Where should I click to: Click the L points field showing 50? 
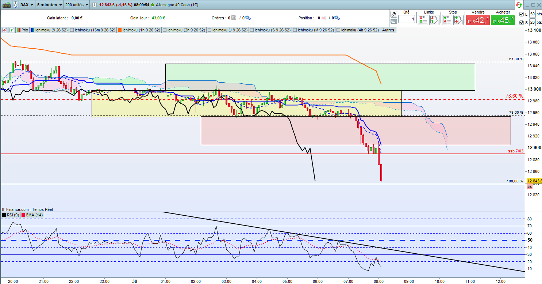click(532, 14)
